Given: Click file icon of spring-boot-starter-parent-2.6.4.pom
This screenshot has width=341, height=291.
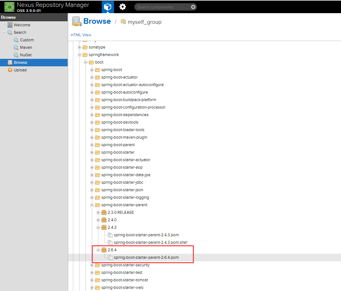Looking at the screenshot, I should (x=110, y=258).
